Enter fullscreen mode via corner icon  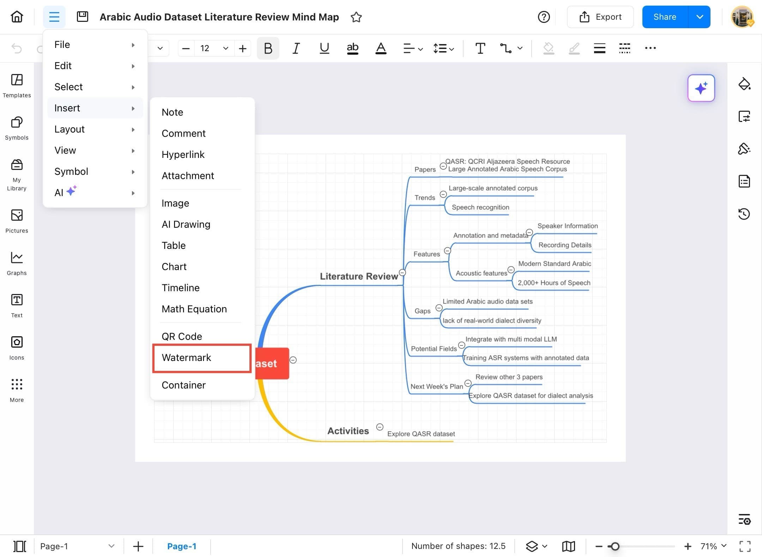point(745,546)
